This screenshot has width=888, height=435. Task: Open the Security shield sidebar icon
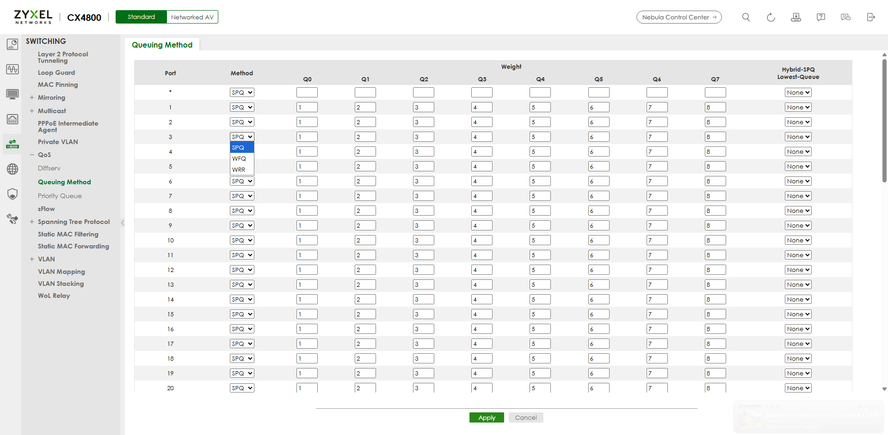click(12, 194)
